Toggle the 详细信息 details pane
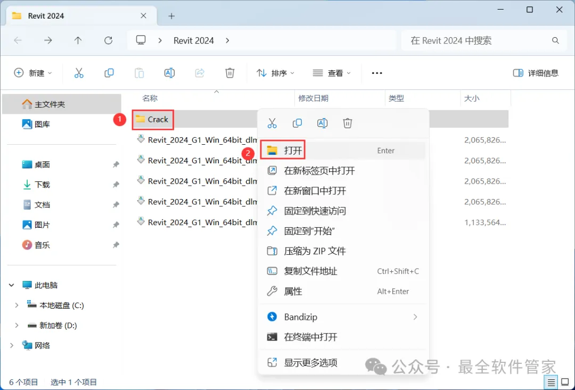 (x=536, y=73)
